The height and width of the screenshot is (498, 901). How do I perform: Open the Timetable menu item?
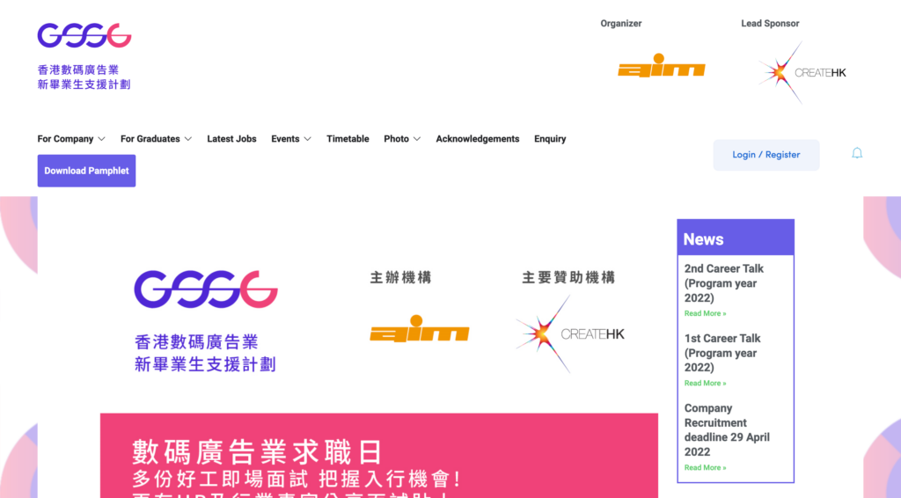click(348, 139)
